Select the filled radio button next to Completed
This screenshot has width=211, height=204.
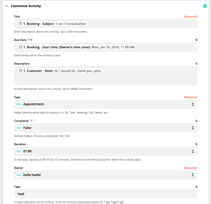tap(31, 121)
